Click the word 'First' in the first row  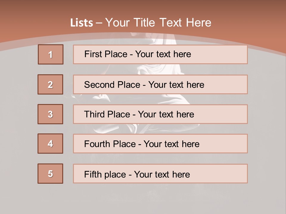point(91,54)
